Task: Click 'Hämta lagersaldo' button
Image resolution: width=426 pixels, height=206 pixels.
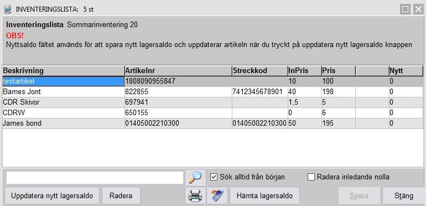Action: tap(264, 195)
